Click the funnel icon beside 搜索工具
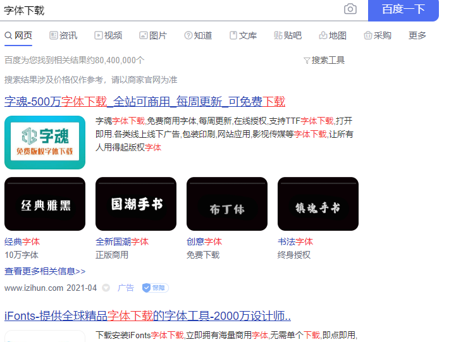Screen dimensions: 456x342 [x=307, y=61]
